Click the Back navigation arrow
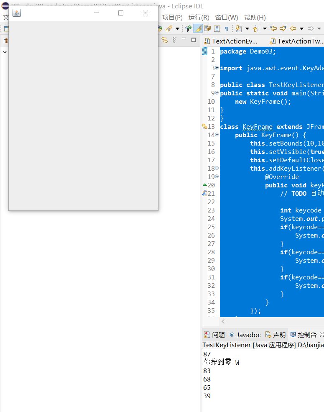 click(x=293, y=28)
